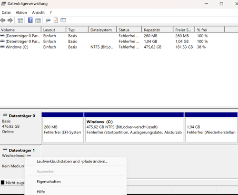
Task: Select the 260 MB EFI-System partition block
Action: tap(62, 127)
